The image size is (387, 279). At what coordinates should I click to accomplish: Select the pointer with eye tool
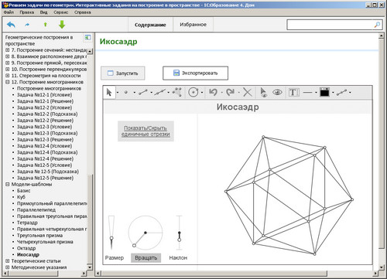263,92
